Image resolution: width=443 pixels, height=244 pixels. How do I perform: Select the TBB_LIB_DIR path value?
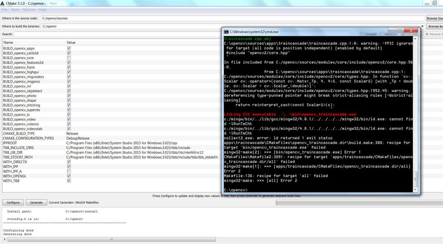[x=135, y=152]
